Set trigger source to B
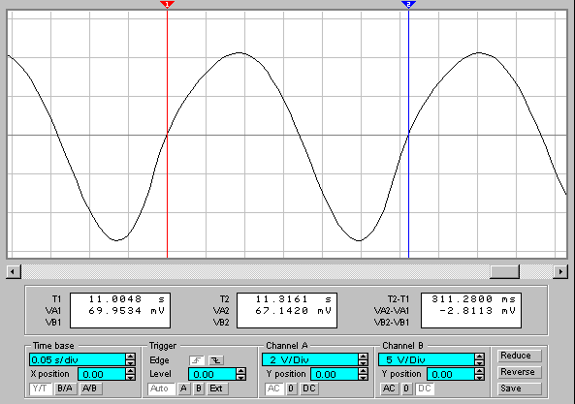The image size is (575, 404). click(x=199, y=388)
